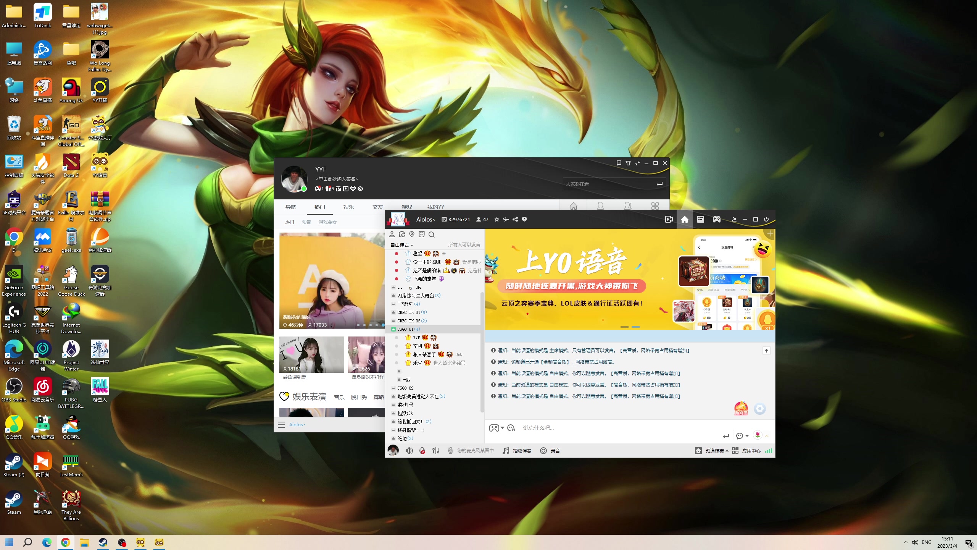Open the gift box badge under YYF name

click(328, 189)
